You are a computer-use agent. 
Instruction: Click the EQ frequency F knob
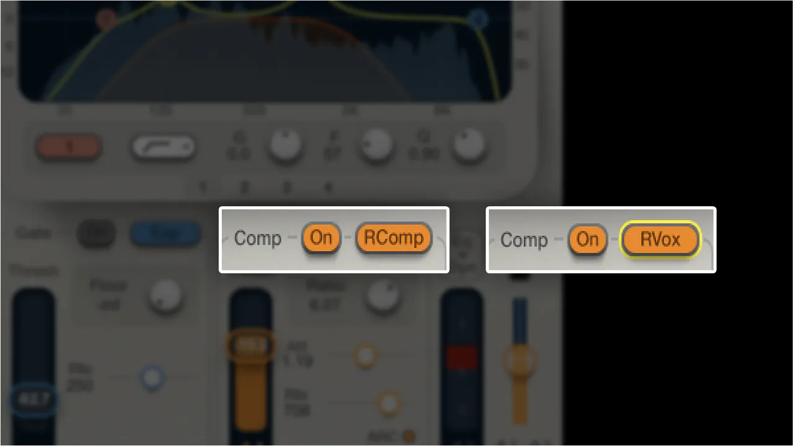coord(377,146)
